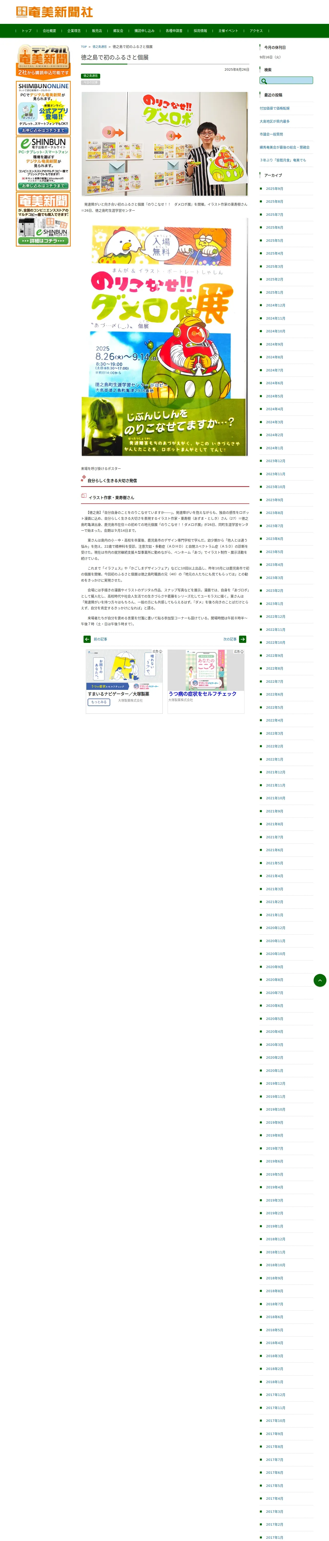Click the 次の記事 text link
329x1541 pixels.
point(230,640)
